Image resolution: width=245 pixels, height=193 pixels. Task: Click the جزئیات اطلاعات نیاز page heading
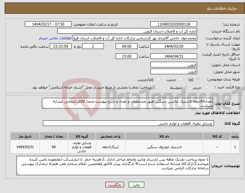click(222, 8)
